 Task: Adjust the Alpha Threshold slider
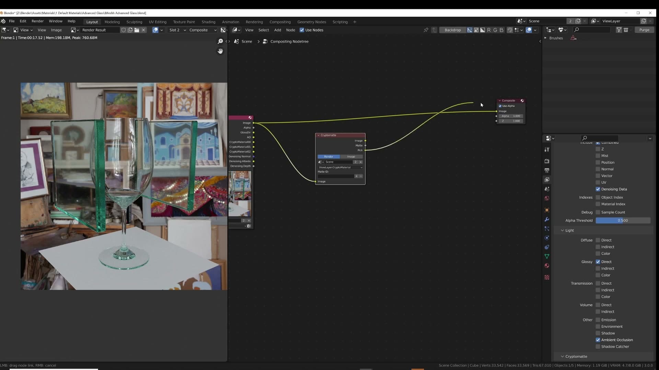coord(623,221)
